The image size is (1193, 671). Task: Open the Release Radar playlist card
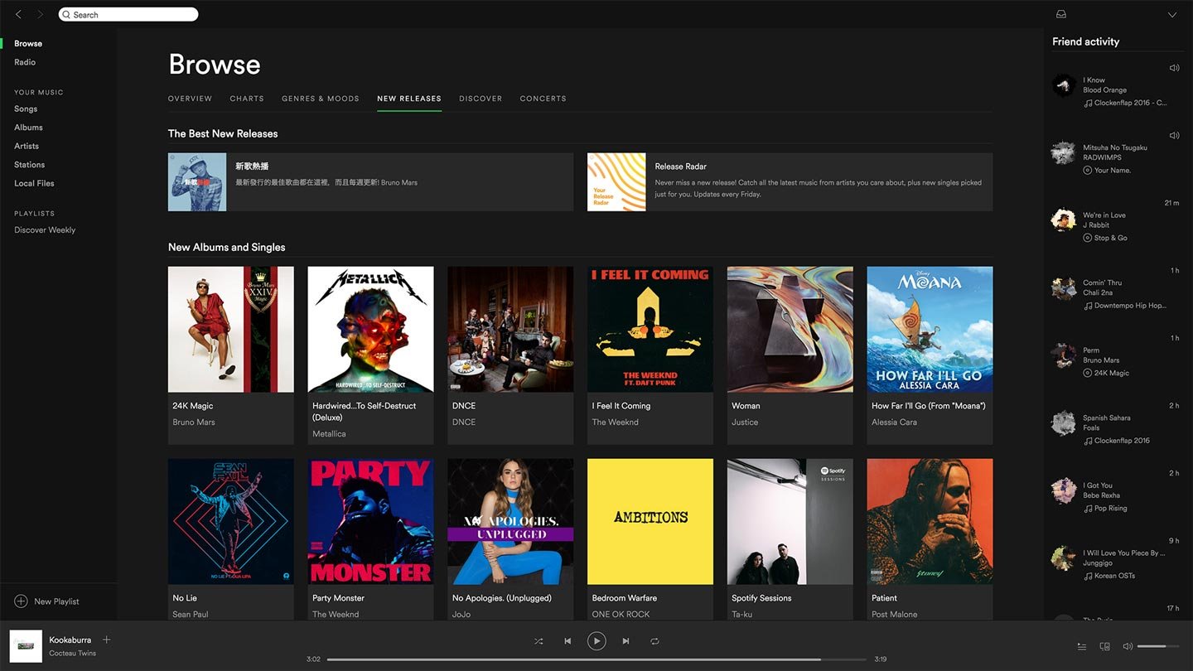click(790, 181)
